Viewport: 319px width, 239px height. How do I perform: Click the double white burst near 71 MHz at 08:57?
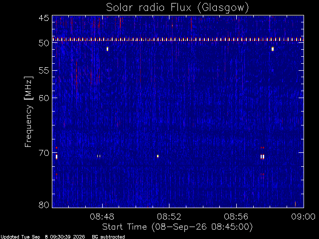[263, 157]
